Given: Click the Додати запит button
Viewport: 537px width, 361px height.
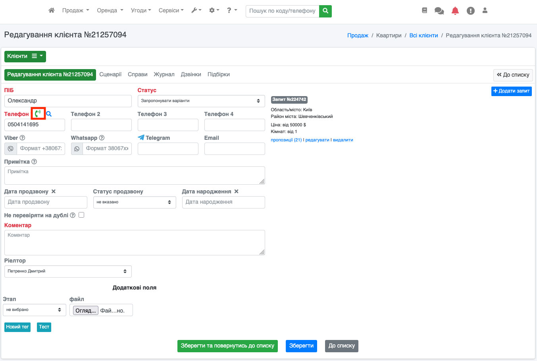Looking at the screenshot, I should [511, 91].
